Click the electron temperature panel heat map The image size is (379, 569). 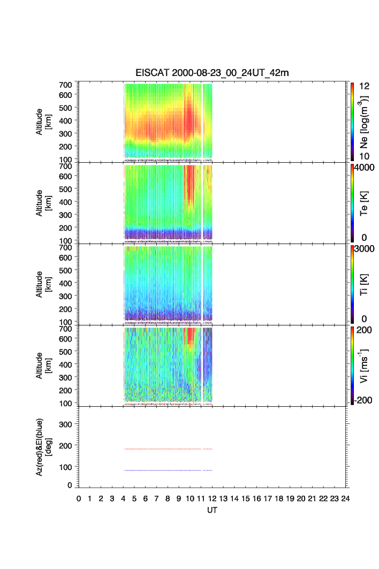(x=161, y=202)
